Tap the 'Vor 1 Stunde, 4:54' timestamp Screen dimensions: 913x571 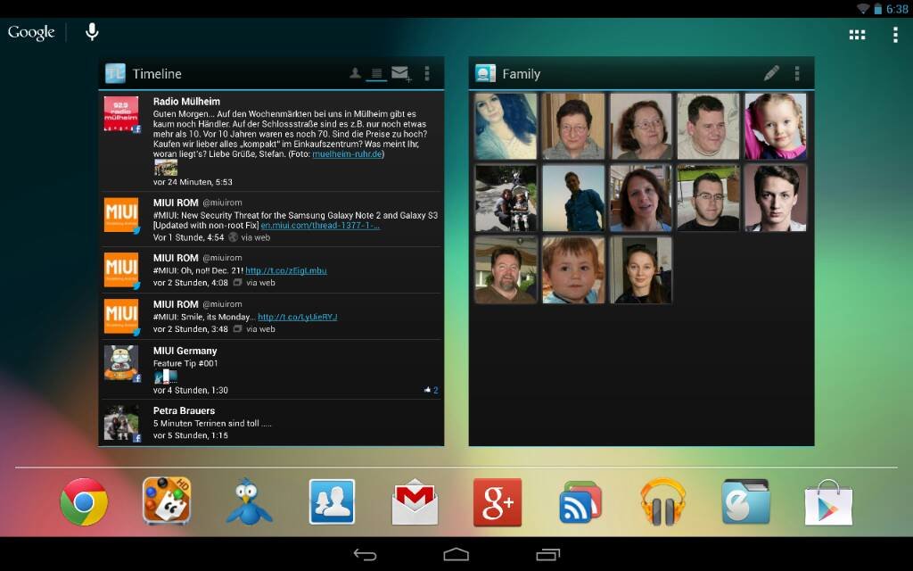click(x=189, y=237)
